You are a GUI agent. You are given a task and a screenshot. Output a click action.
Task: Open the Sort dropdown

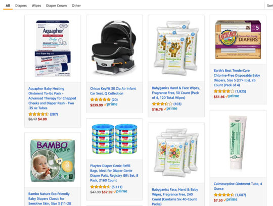click(x=269, y=6)
